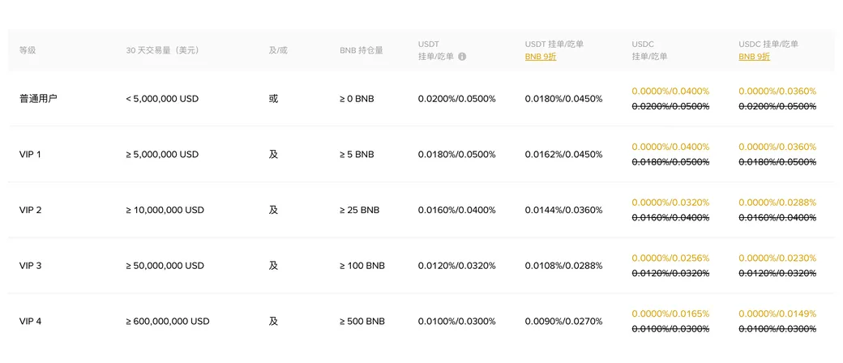Select the ≥ 50,000,000 USD volume cell

[x=165, y=266]
